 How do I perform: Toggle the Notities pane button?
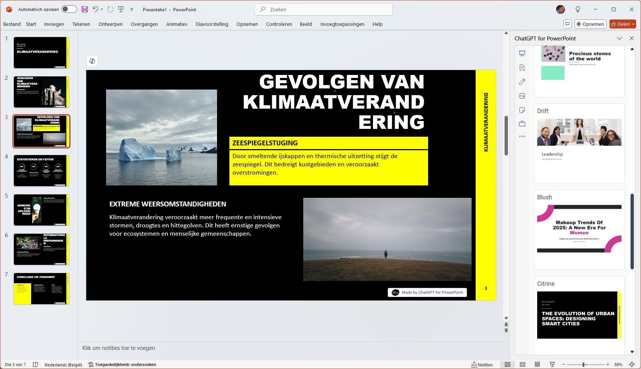482,365
